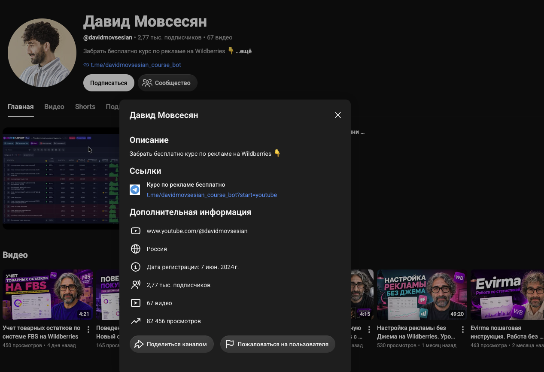The height and width of the screenshot is (372, 544).
Task: Click the 'Курс по рекламе бесплатно' link title
Action: point(186,184)
